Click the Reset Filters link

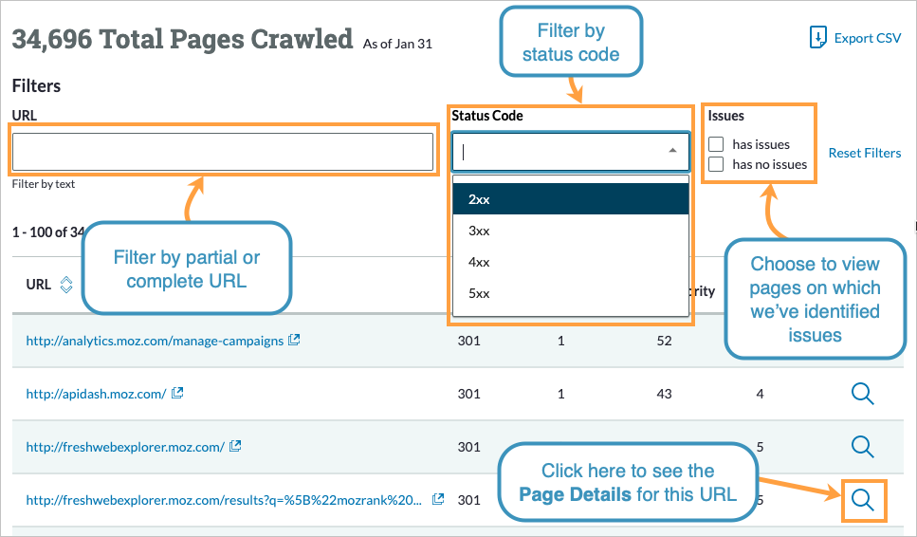(x=864, y=153)
